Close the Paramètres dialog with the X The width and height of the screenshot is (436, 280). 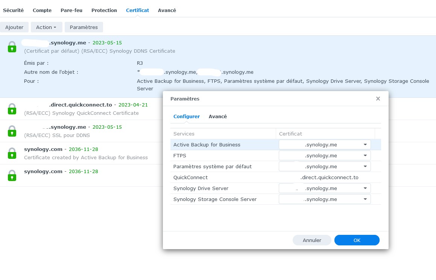(378, 99)
